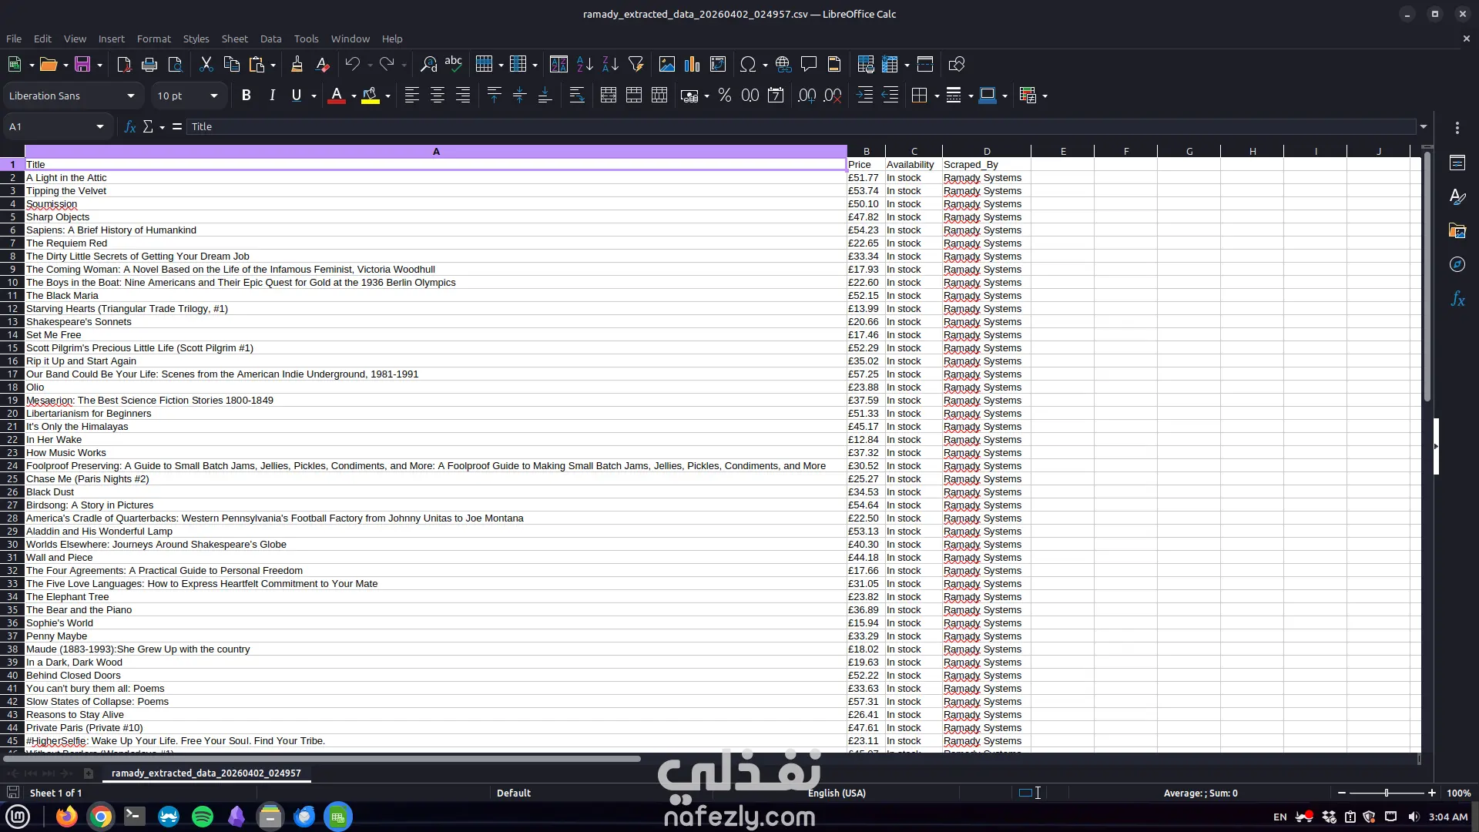Toggle the draw functions toolbar
The image size is (1479, 832).
coord(957,65)
